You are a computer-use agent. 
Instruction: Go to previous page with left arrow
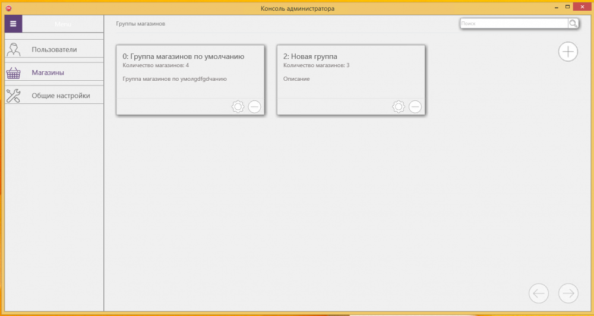(x=539, y=293)
